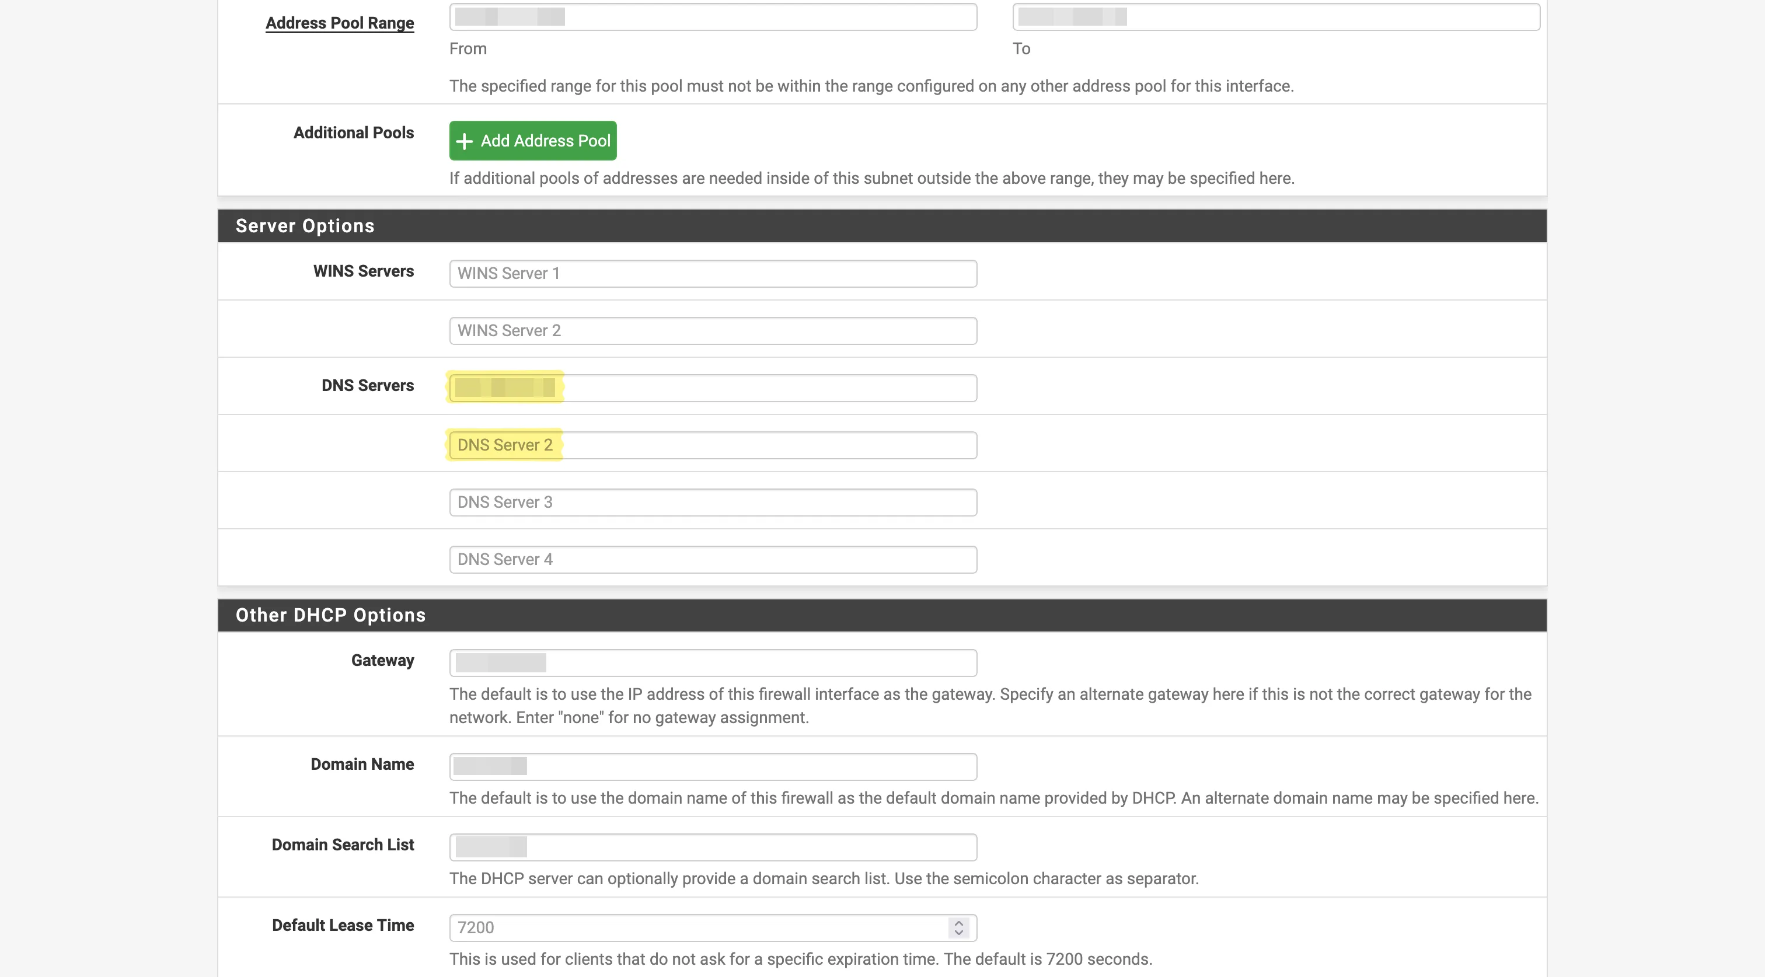Screen dimensions: 1765x977
Task: Click the plus icon in Add Address Pool
Action: (x=465, y=141)
